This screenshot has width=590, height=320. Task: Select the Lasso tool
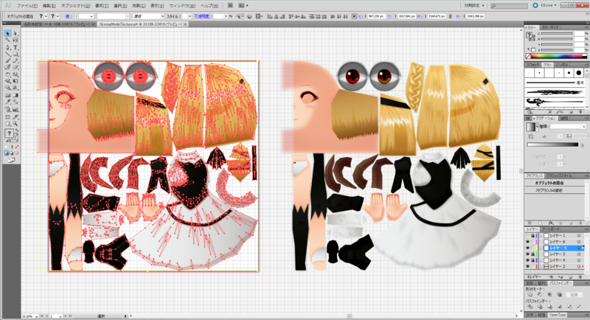tap(15, 40)
